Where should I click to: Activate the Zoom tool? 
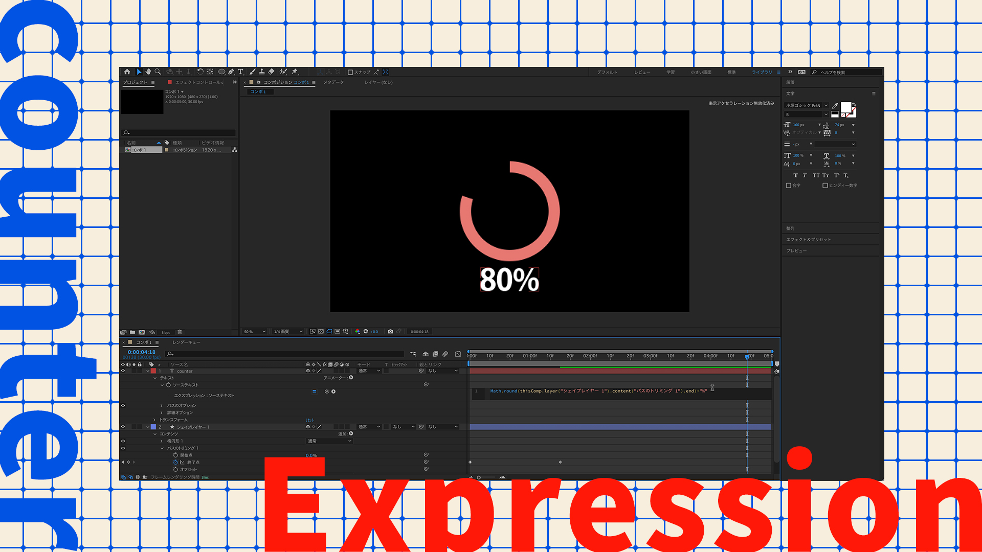pyautogui.click(x=159, y=72)
